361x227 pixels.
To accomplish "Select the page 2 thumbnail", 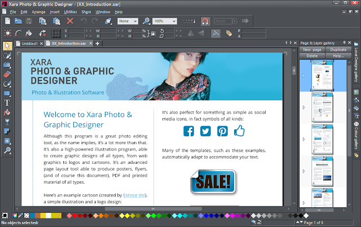I will click(x=322, y=108).
